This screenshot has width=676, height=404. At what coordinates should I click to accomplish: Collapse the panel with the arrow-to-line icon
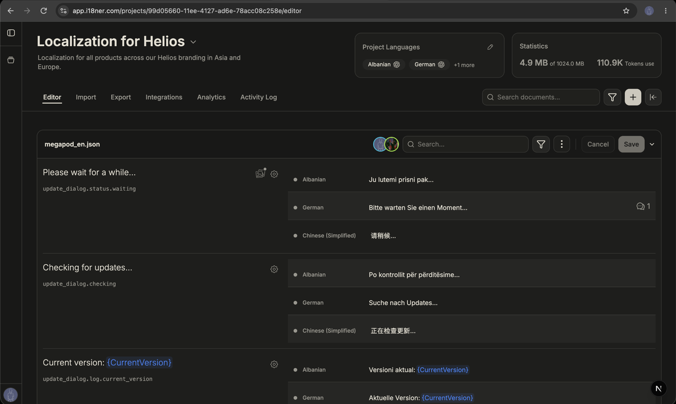click(653, 97)
